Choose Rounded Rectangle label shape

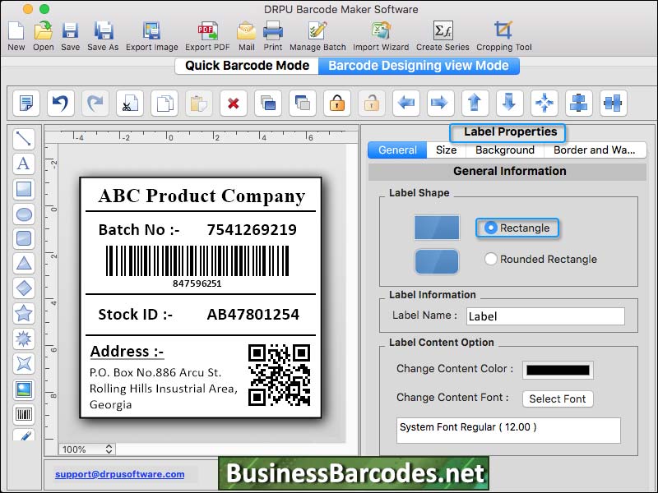pos(490,259)
